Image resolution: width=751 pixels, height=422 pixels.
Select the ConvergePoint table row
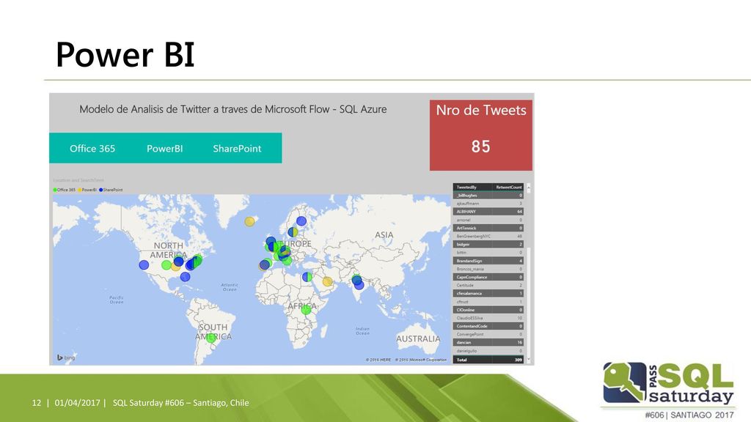(x=488, y=334)
